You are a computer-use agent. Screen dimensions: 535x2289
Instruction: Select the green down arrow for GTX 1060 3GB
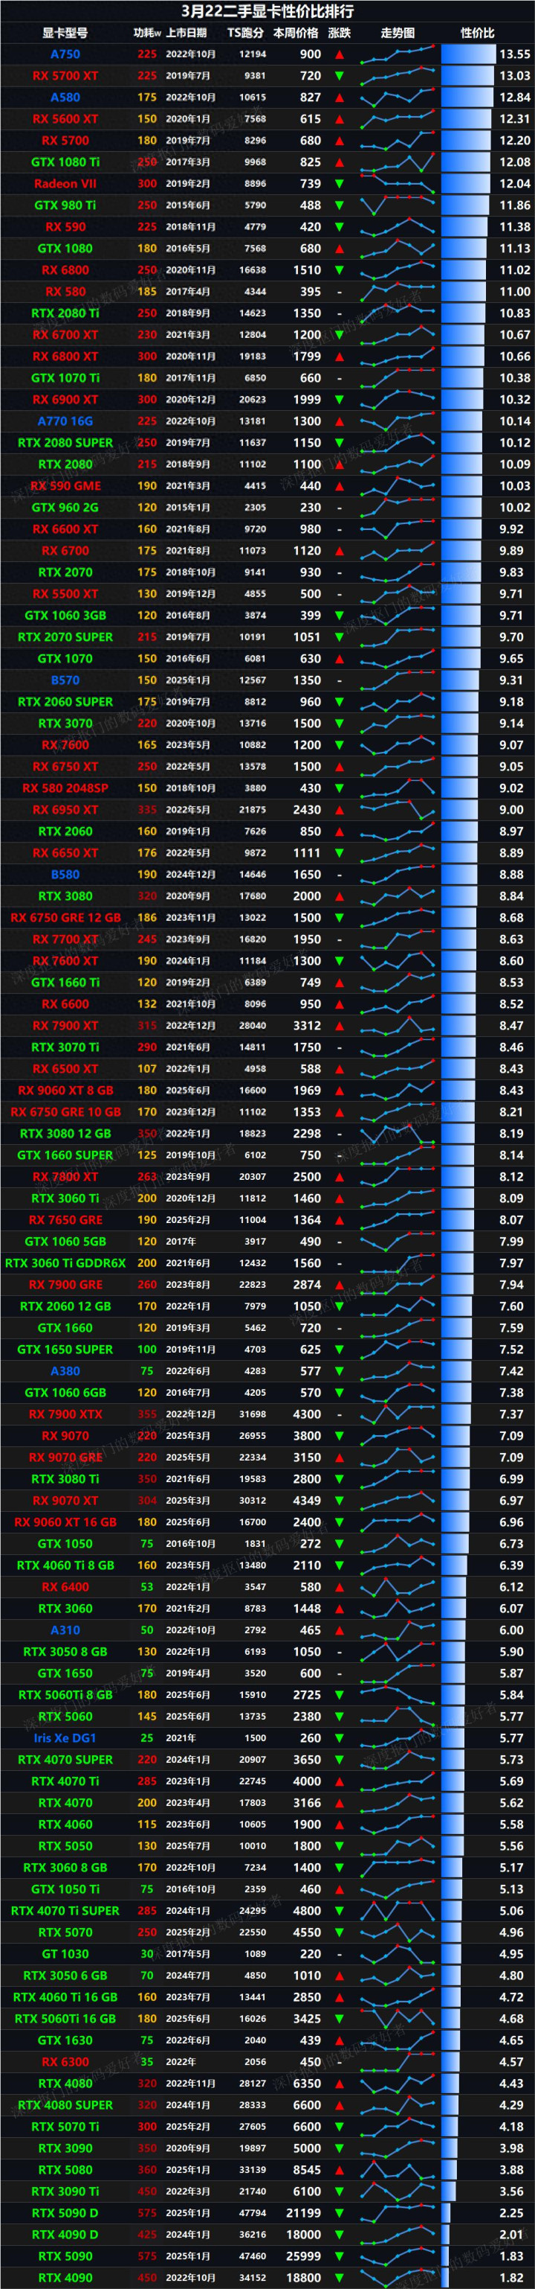click(339, 616)
